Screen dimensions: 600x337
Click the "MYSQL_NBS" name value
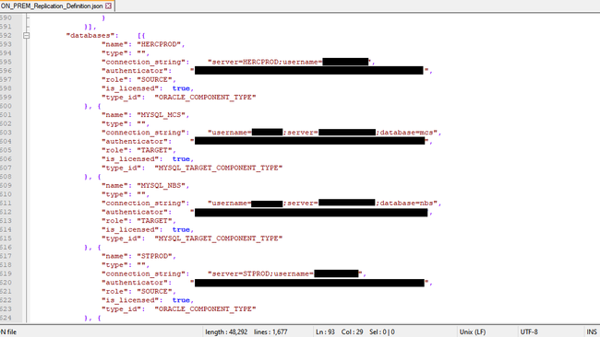pyautogui.click(x=162, y=185)
